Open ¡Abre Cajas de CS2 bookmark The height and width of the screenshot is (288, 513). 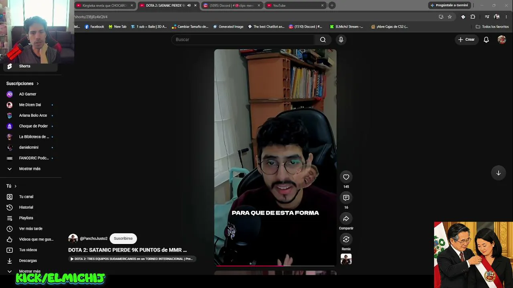pyautogui.click(x=390, y=27)
